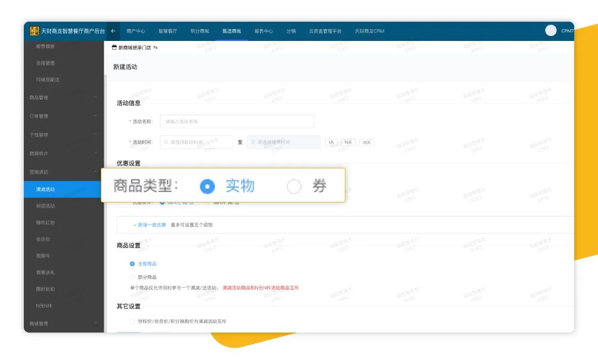Open the user avatar in top bar
Viewport: 598px width, 358px height.
pyautogui.click(x=551, y=30)
